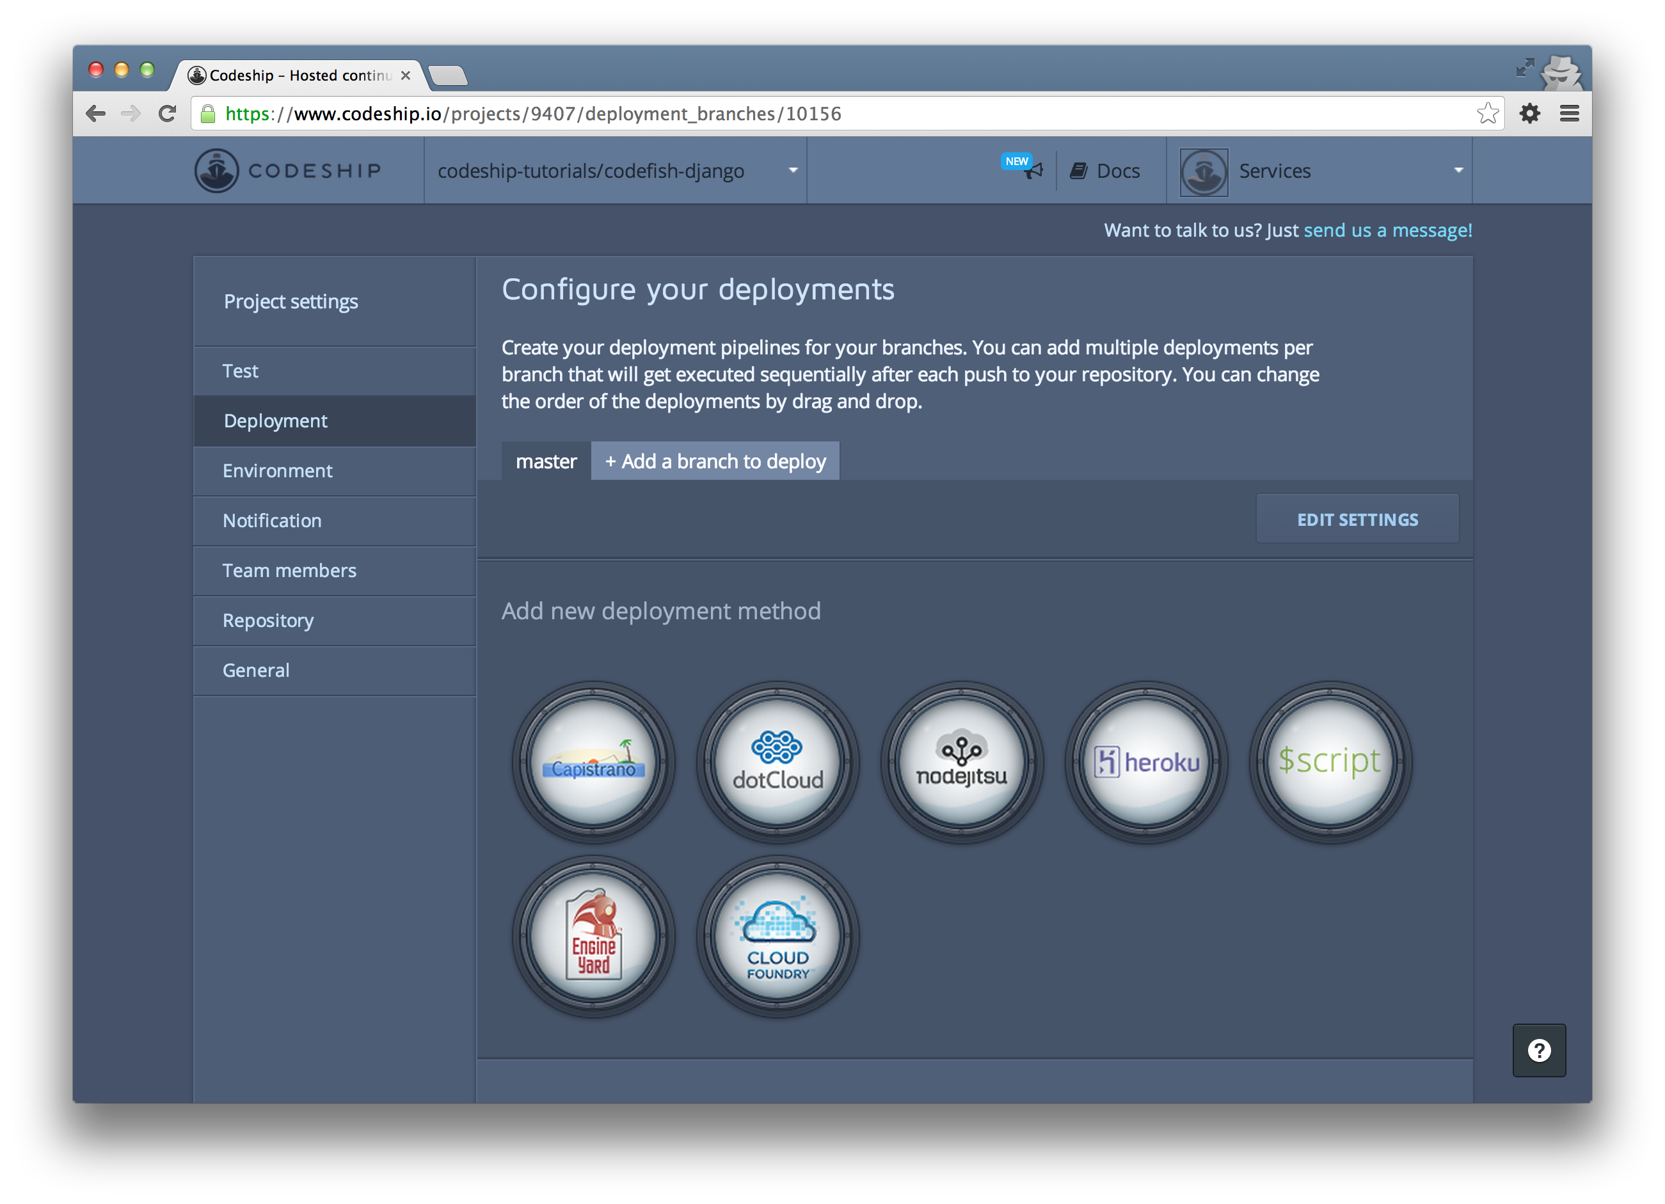Image resolution: width=1665 pixels, height=1204 pixels.
Task: Open the help question mark widget
Action: [x=1539, y=1050]
